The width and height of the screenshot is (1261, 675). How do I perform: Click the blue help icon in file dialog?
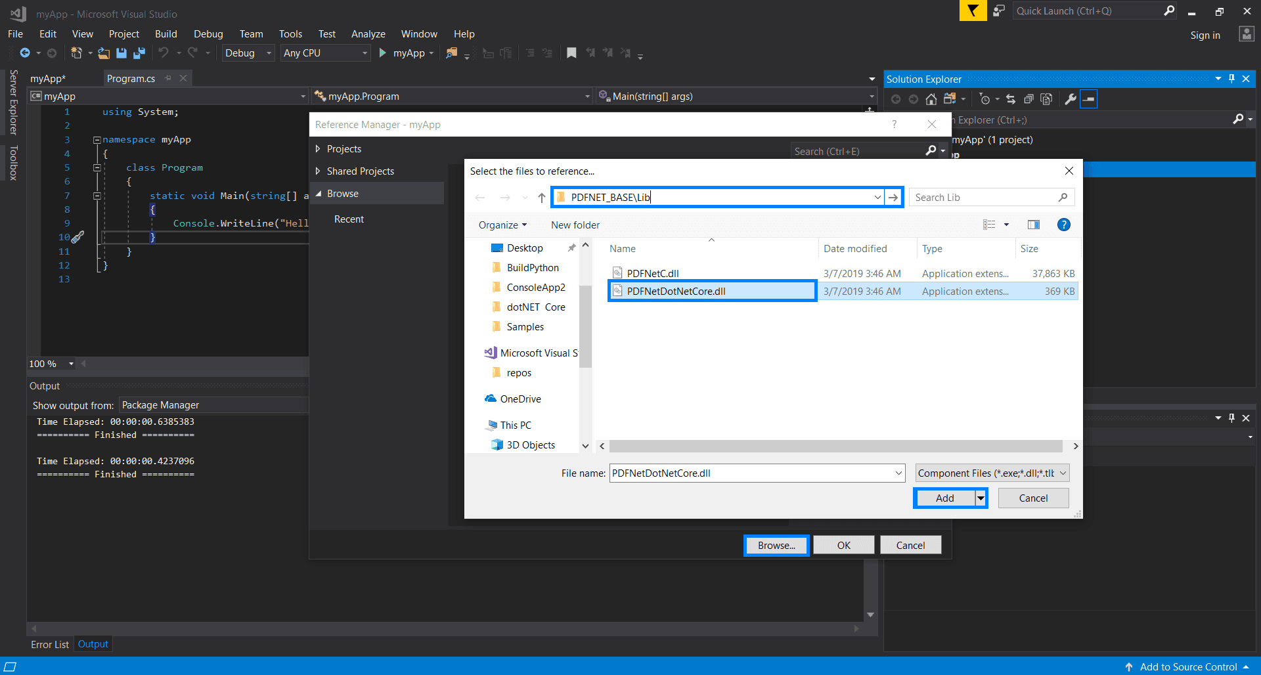pyautogui.click(x=1063, y=225)
